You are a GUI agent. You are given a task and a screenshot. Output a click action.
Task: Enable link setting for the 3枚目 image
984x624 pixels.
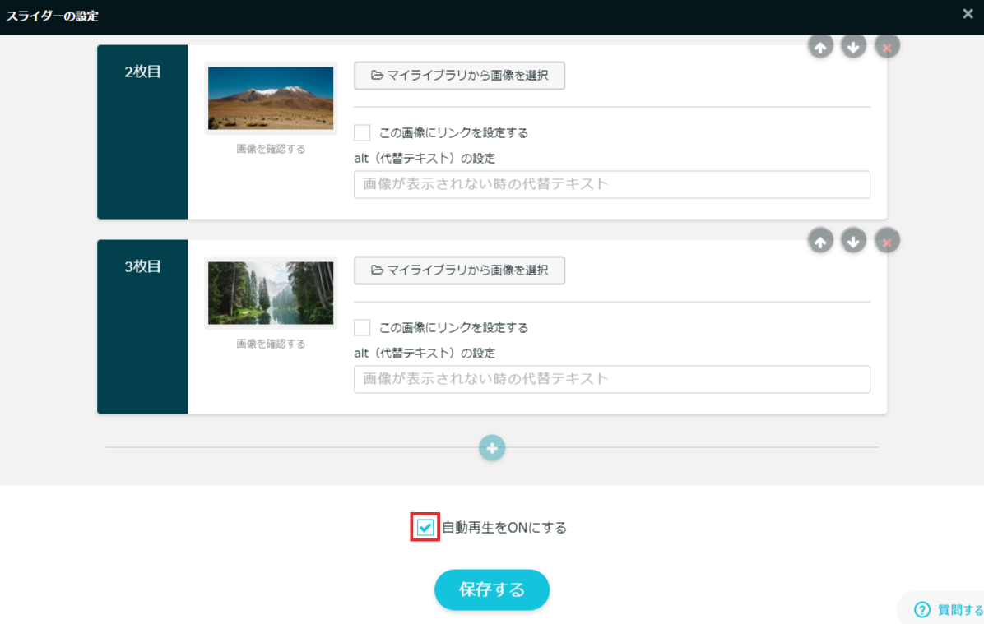tap(362, 327)
